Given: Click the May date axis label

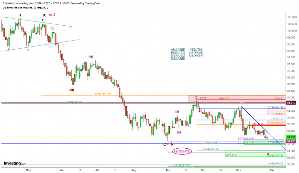Looking at the screenshot, I should click(x=28, y=170).
